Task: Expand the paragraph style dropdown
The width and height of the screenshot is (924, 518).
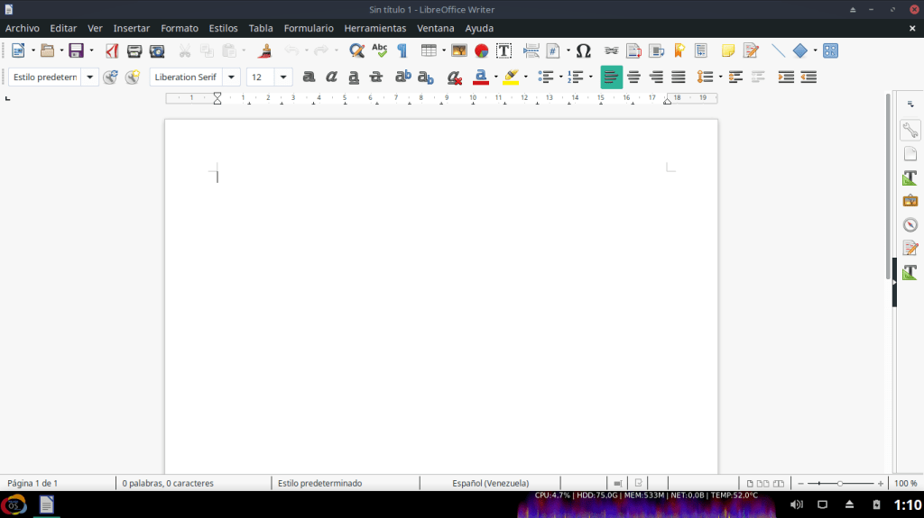Action: pyautogui.click(x=90, y=77)
